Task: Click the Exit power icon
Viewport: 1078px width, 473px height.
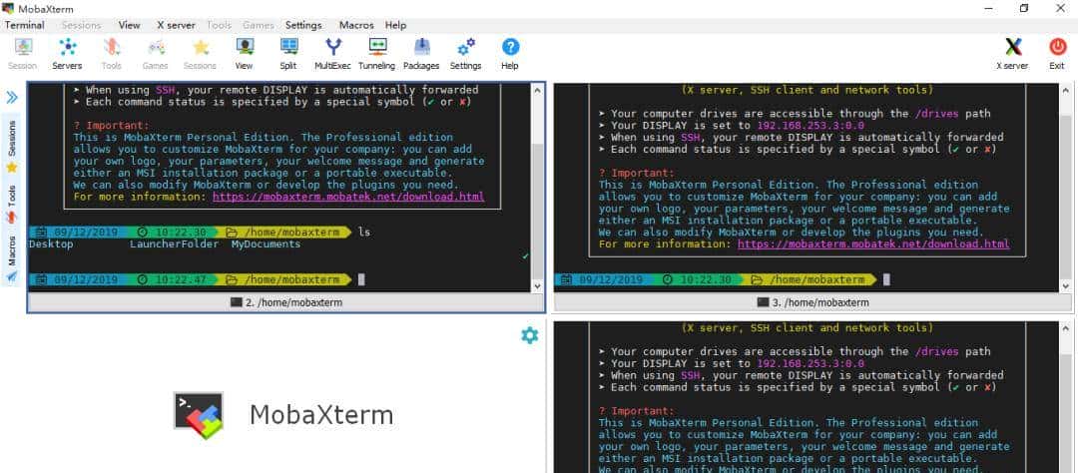Action: 1057,53
